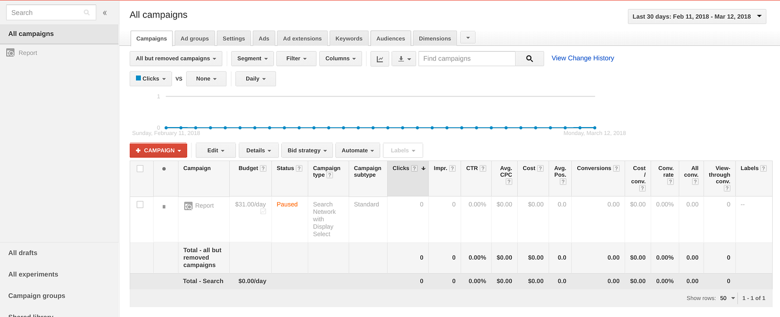Open the Show rows 50 dropdown
The width and height of the screenshot is (780, 317).
[727, 298]
